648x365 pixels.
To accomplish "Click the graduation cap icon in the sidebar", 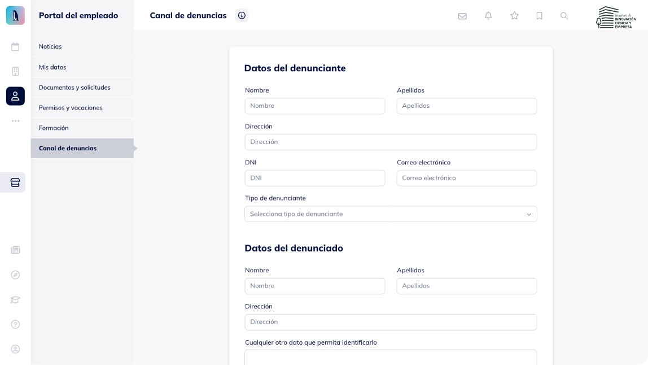I will pyautogui.click(x=15, y=299).
